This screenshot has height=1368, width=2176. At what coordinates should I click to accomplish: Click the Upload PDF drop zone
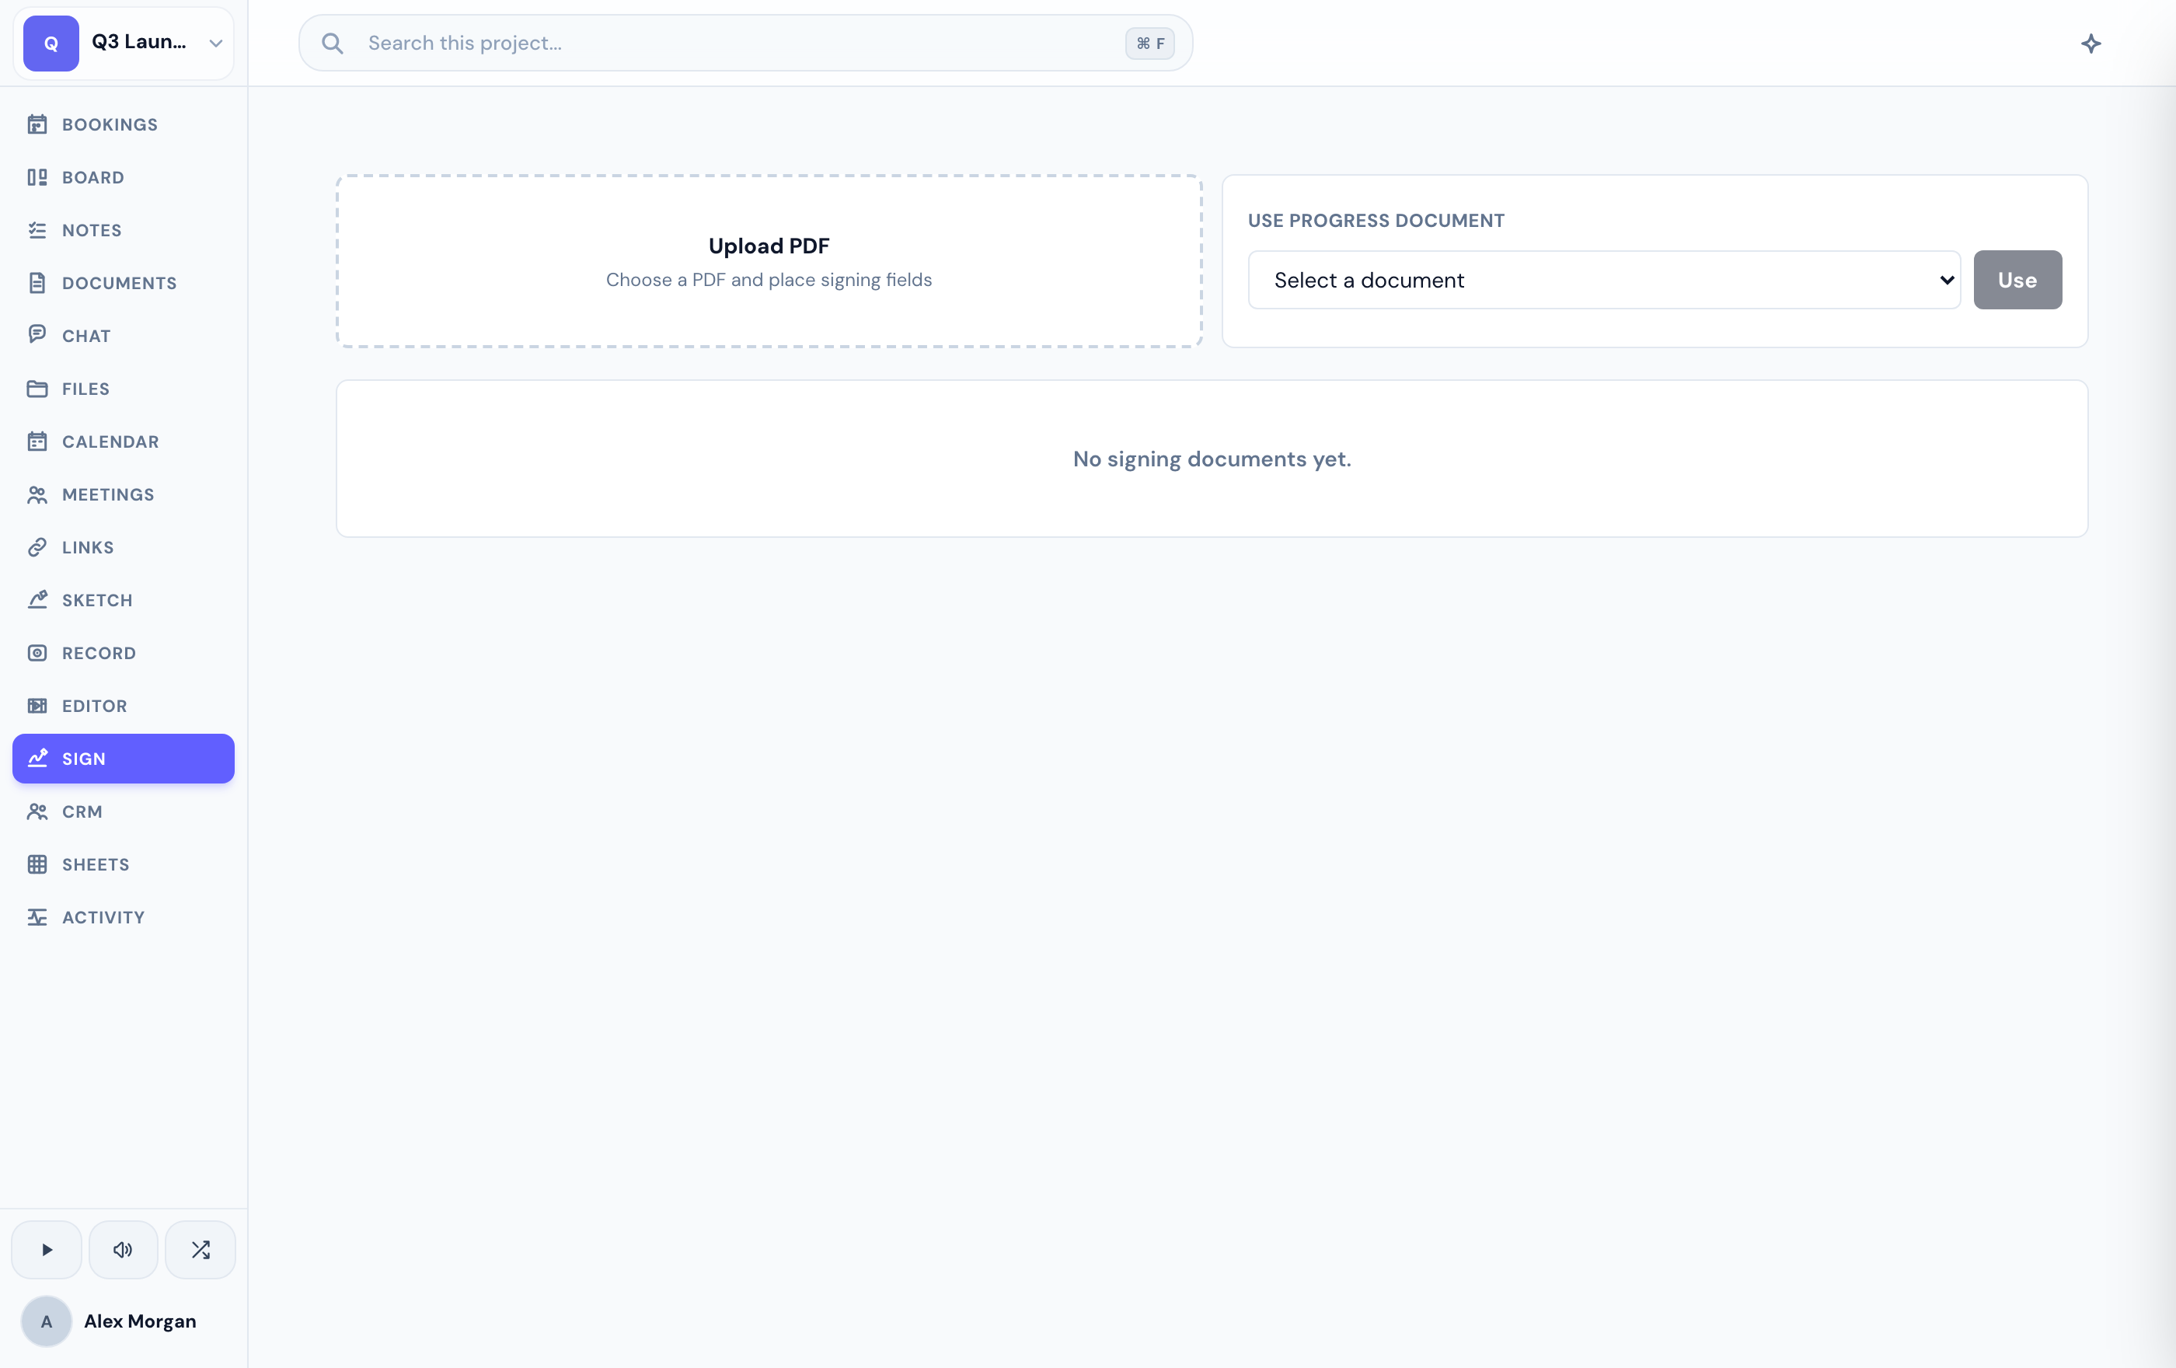(x=769, y=261)
